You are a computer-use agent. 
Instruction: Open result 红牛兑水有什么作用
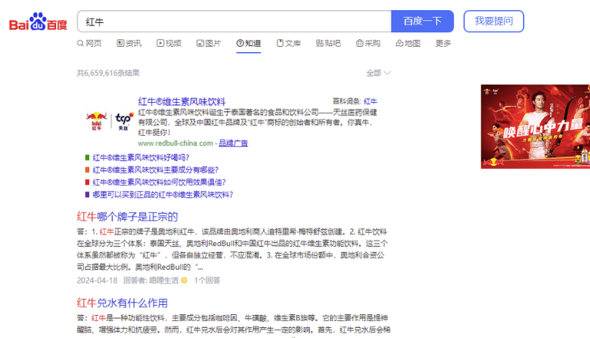point(122,303)
